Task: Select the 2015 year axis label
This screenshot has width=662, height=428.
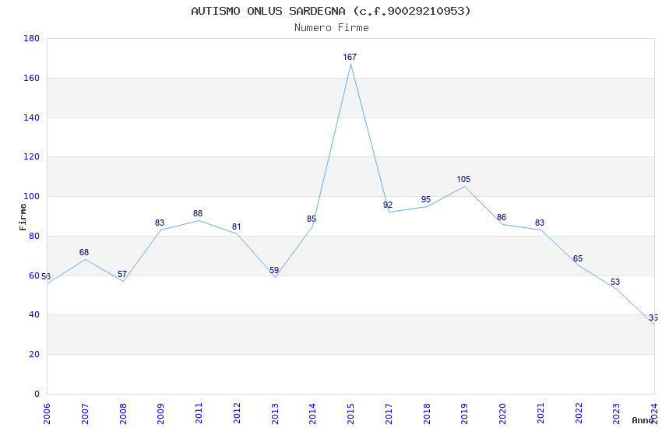Action: pyautogui.click(x=350, y=414)
